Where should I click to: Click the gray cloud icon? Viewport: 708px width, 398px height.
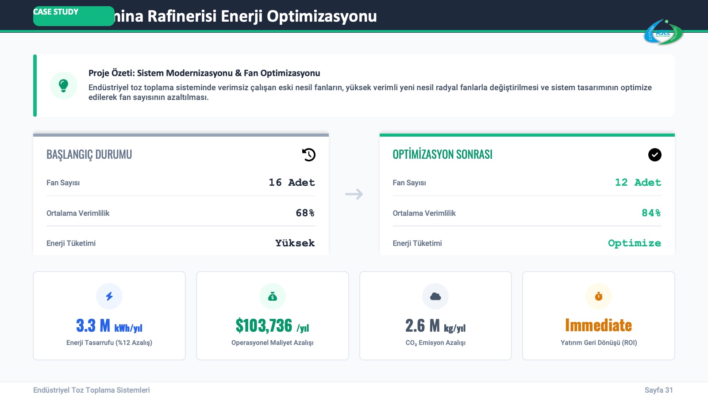435,296
